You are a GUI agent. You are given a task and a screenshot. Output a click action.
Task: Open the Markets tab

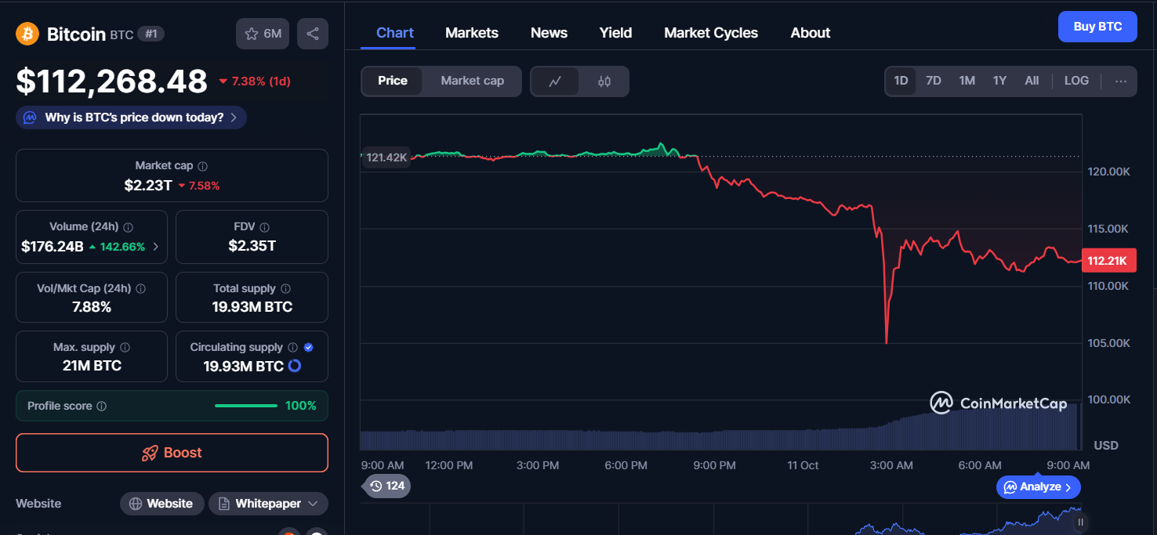(x=472, y=33)
